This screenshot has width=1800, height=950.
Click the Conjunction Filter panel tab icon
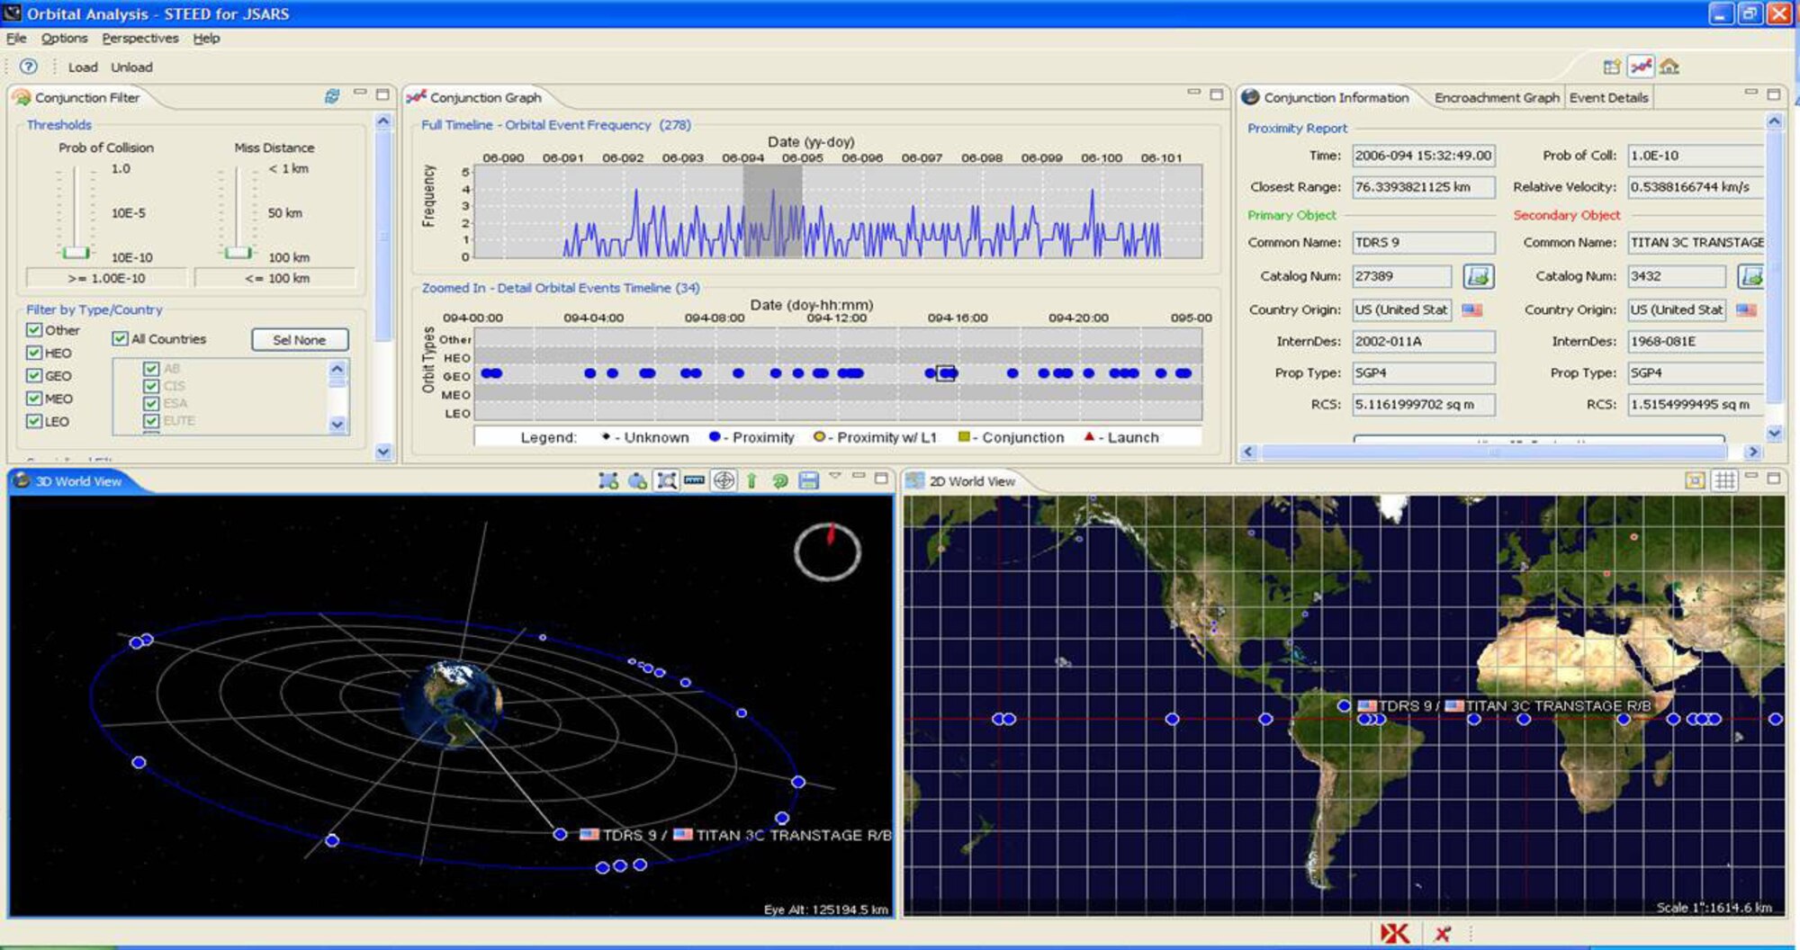22,97
